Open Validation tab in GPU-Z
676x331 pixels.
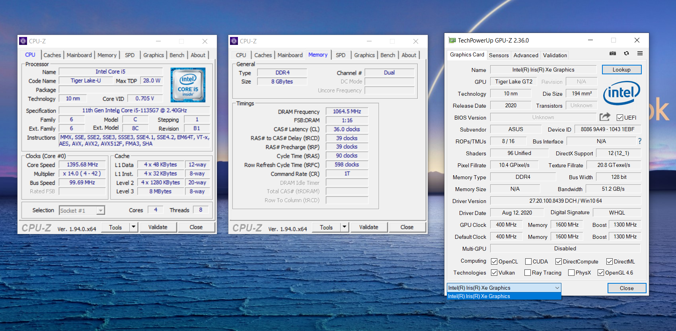(555, 55)
